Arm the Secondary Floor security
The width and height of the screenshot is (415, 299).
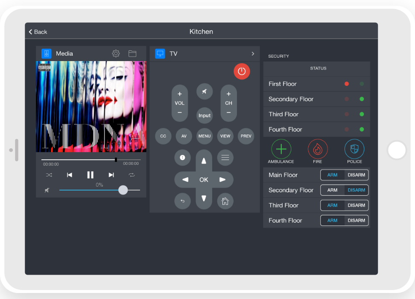click(x=332, y=190)
